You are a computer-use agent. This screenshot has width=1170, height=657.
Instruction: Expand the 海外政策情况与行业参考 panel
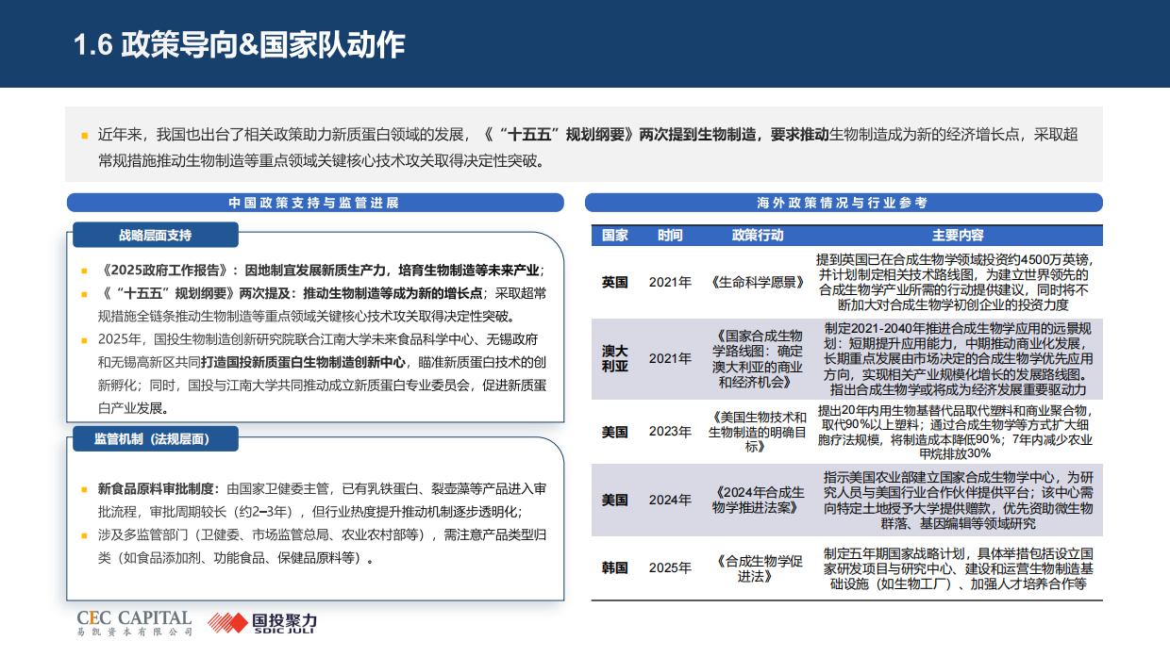click(x=844, y=202)
